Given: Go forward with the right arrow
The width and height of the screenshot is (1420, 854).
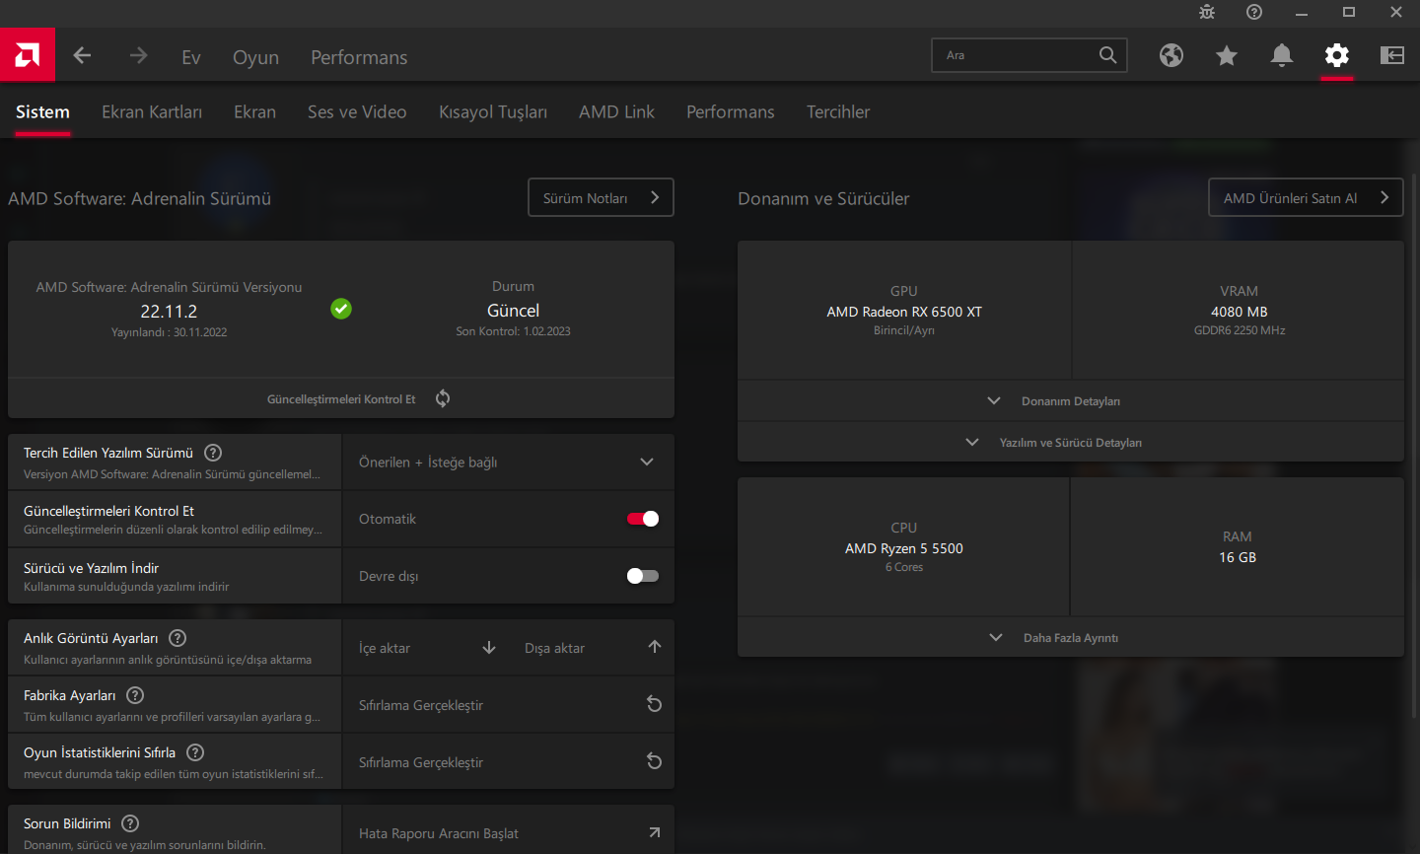Looking at the screenshot, I should point(138,55).
